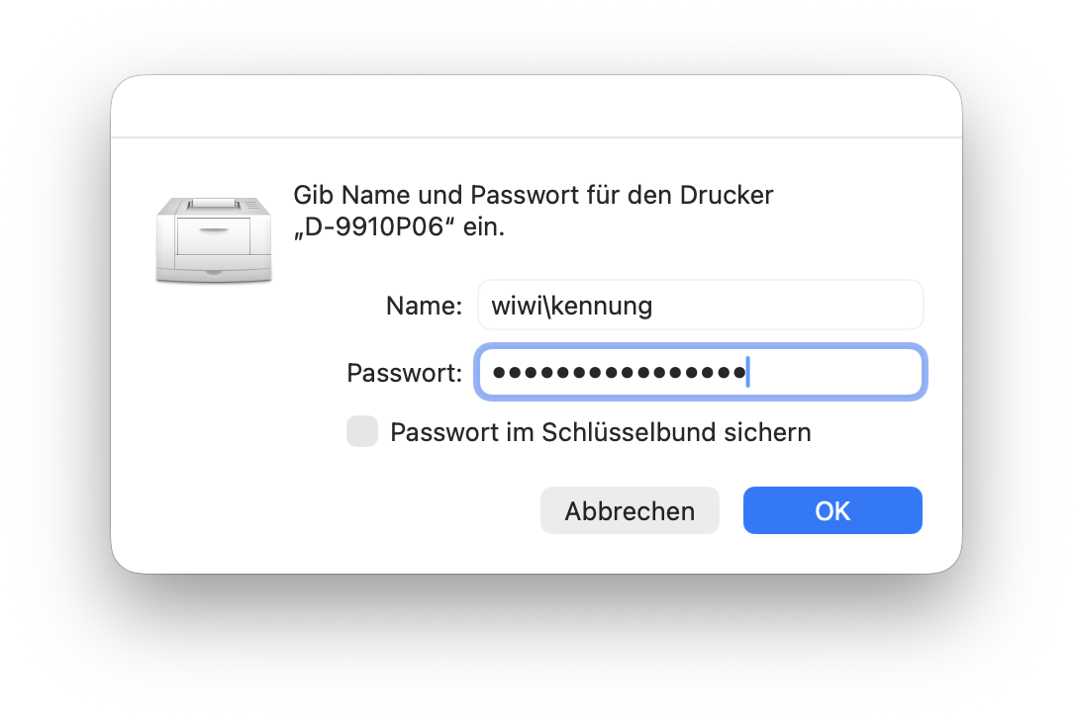Image resolution: width=1073 pixels, height=720 pixels.
Task: Click the paper output slot atop the printer
Action: click(x=214, y=203)
